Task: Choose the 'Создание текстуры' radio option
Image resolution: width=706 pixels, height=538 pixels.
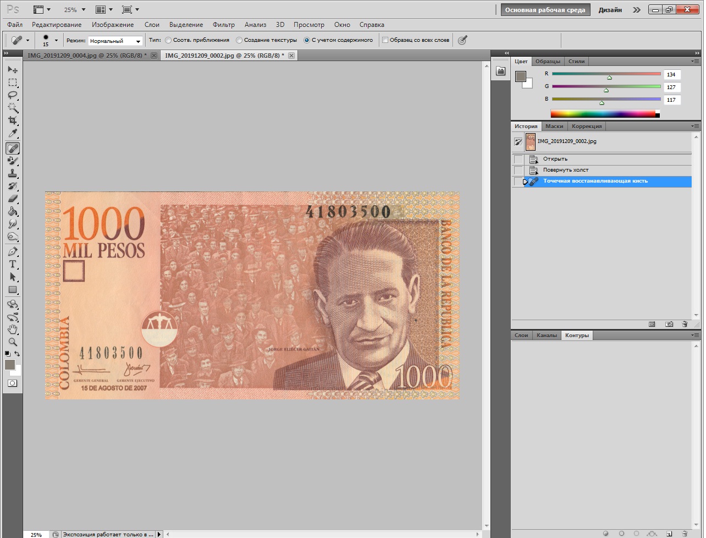Action: coord(266,40)
